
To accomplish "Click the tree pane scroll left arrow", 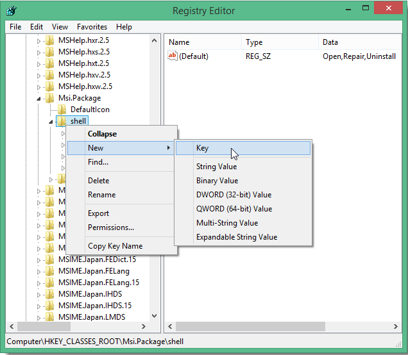I will pyautogui.click(x=12, y=326).
